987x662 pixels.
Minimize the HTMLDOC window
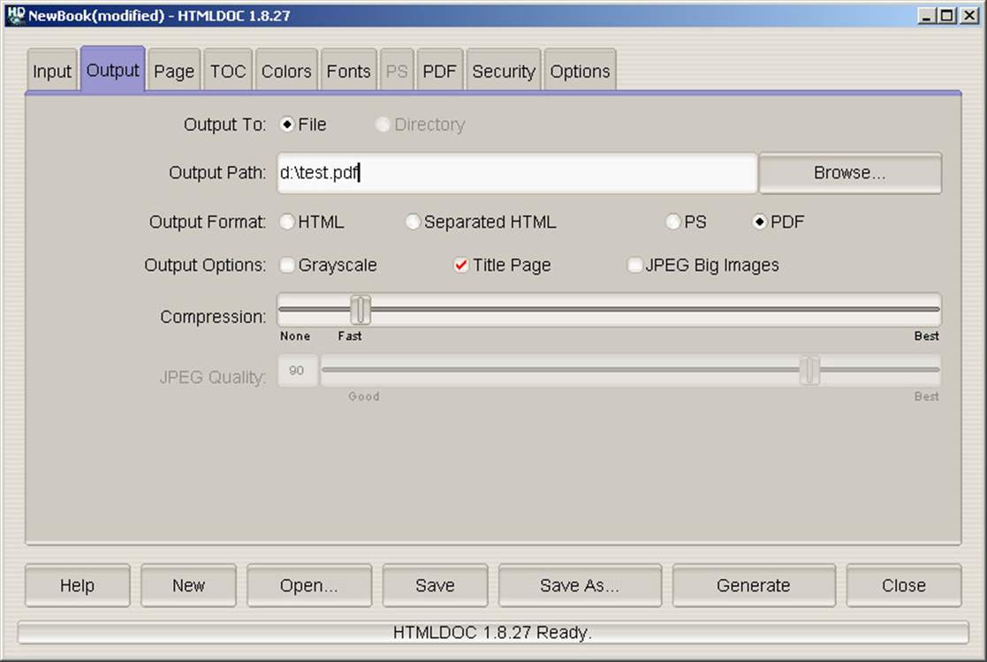[925, 16]
